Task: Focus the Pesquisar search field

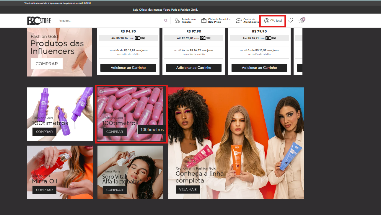Action: point(113,21)
